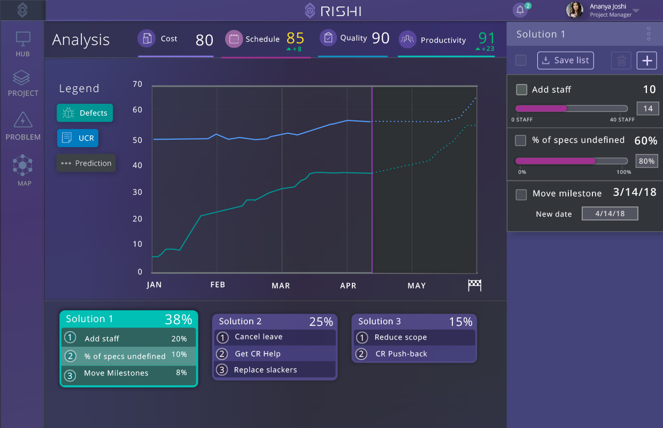Click the Save list button

pyautogui.click(x=565, y=60)
